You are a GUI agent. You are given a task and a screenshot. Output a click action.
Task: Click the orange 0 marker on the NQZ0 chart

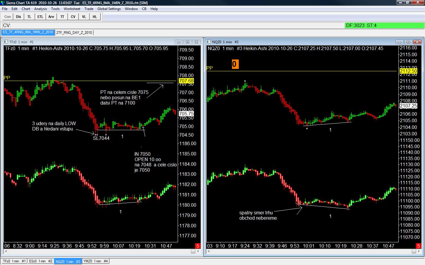click(235, 64)
